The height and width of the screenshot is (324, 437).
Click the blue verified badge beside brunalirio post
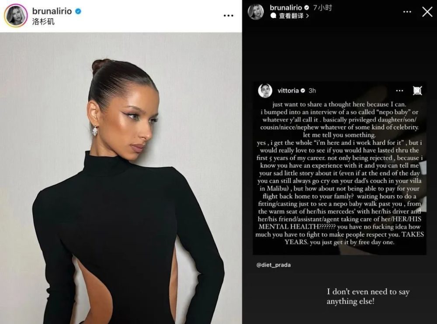pos(78,11)
